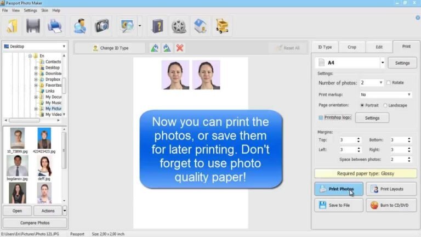
Task: Open the Help menu
Action: (x=56, y=10)
